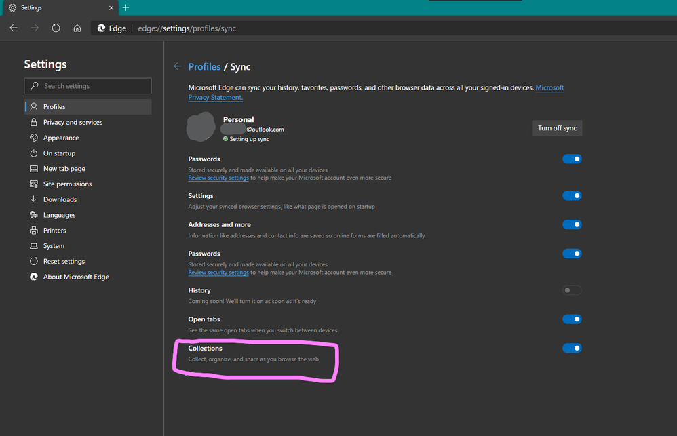This screenshot has height=436, width=677.
Task: Click the Setting up sync status text
Action: click(x=249, y=139)
